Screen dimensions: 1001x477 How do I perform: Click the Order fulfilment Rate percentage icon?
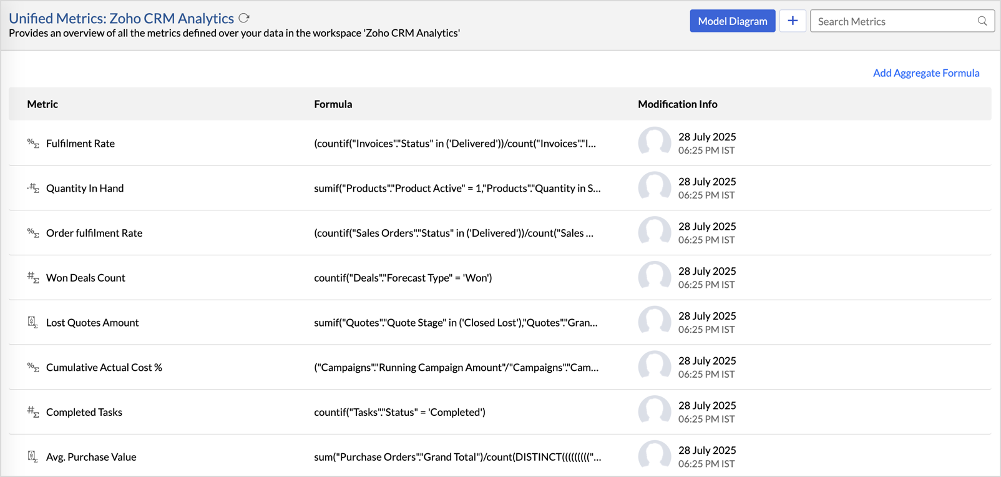(x=33, y=233)
